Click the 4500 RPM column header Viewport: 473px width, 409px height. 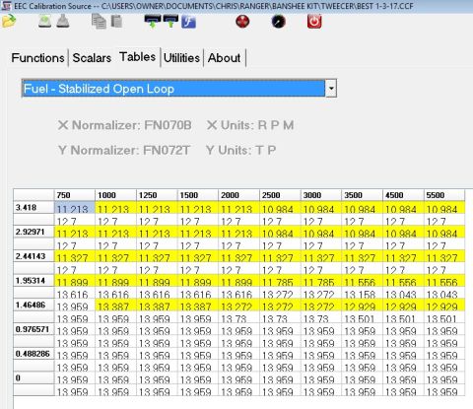click(403, 195)
